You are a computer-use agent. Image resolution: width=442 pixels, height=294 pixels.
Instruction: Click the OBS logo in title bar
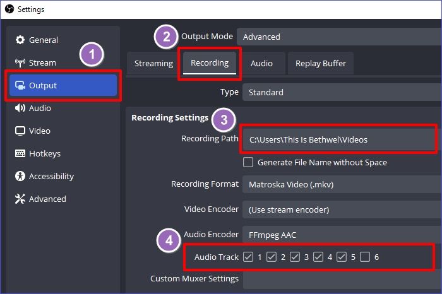pyautogui.click(x=9, y=9)
